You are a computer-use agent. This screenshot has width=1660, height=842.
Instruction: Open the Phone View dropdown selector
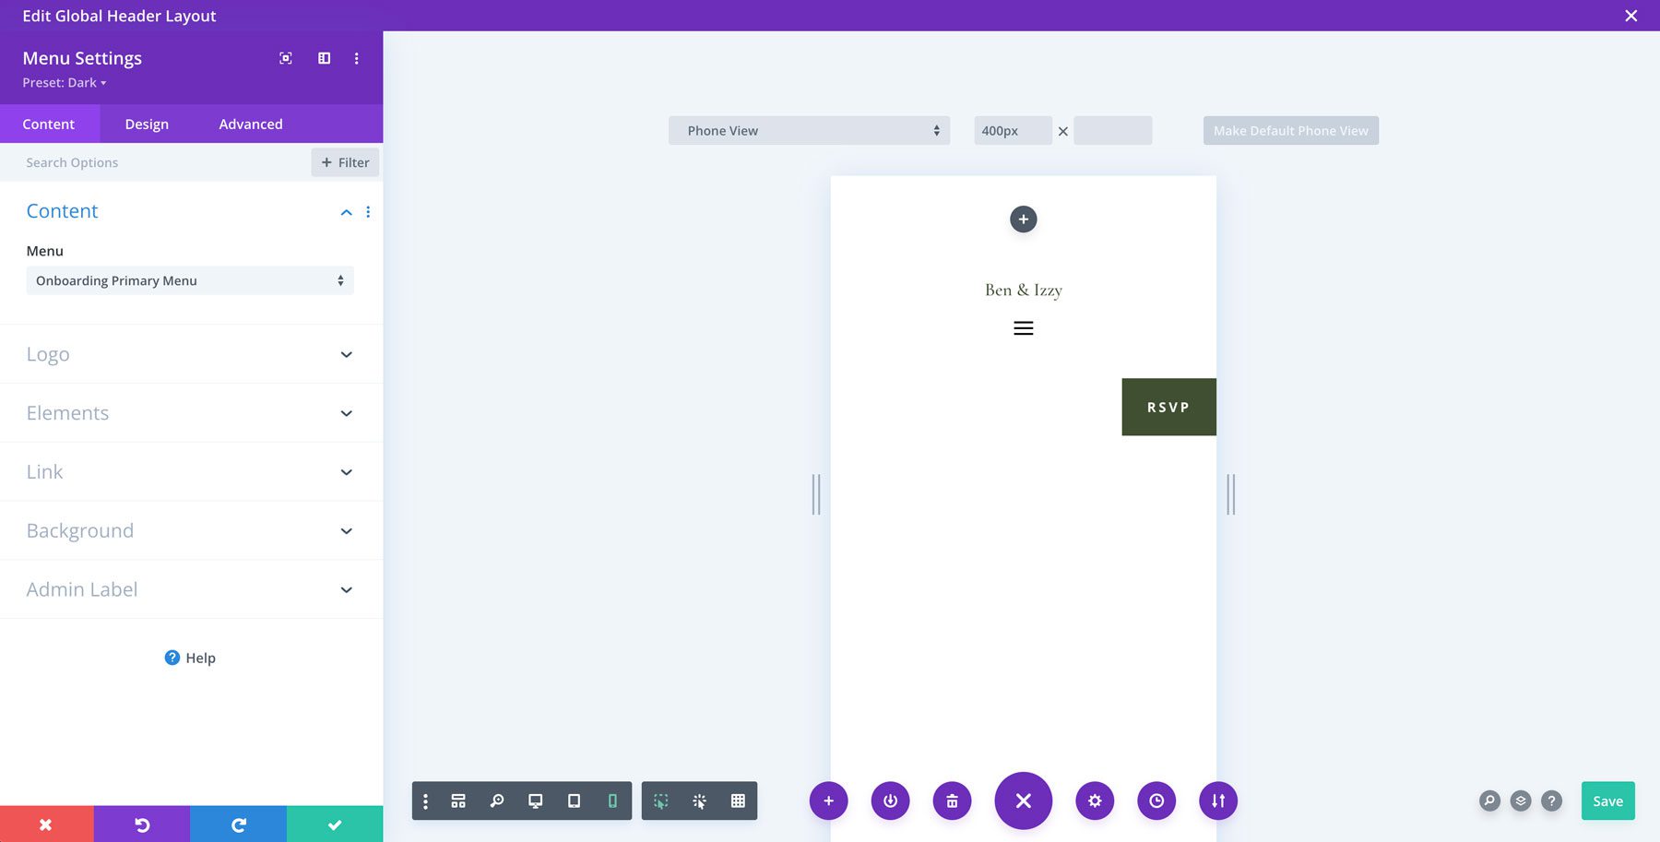pos(809,130)
